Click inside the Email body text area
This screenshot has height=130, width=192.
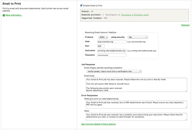tap(136, 85)
